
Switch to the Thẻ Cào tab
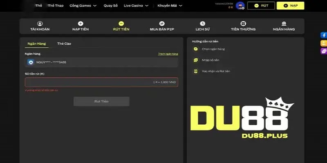(x=64, y=43)
